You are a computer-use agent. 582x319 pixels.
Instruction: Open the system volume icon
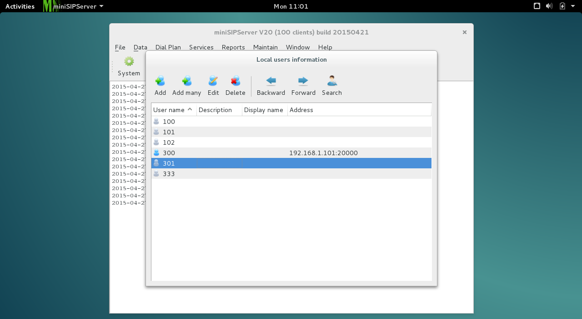[x=549, y=6]
